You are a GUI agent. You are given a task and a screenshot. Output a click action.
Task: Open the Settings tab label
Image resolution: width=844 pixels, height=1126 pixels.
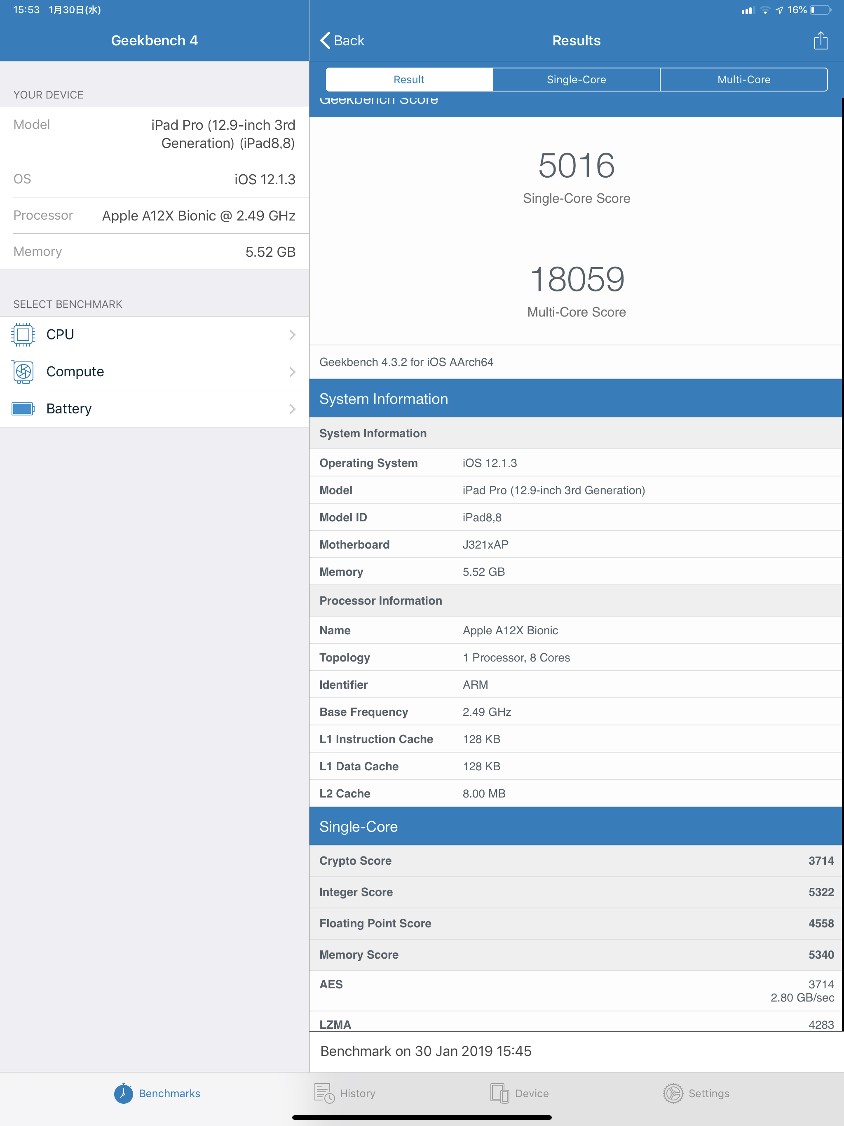pyautogui.click(x=709, y=1093)
